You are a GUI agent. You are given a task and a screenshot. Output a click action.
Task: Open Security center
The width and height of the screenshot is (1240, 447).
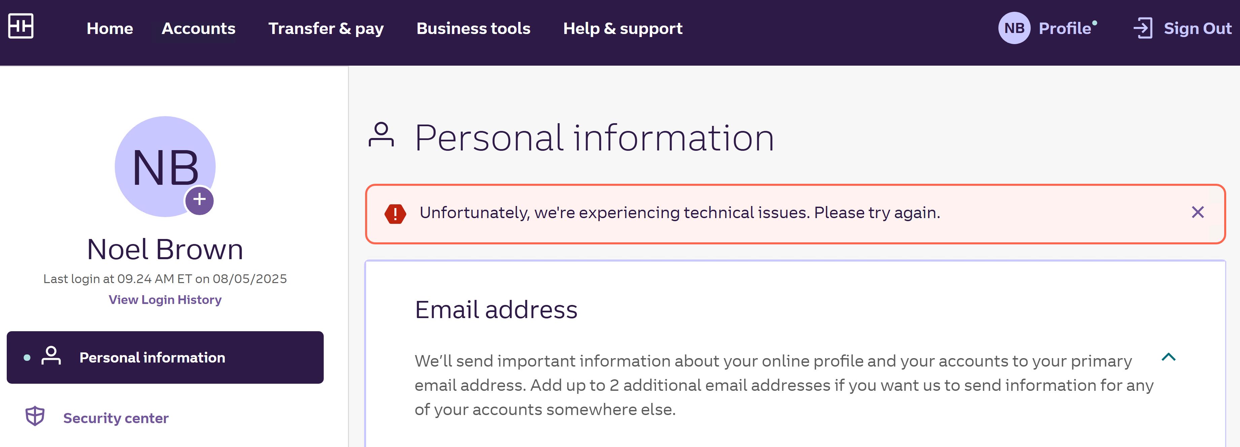pyautogui.click(x=116, y=418)
